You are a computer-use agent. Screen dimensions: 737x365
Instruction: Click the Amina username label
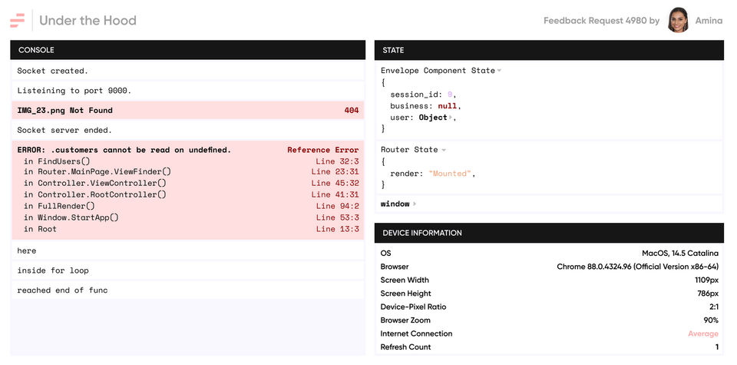[x=709, y=21]
